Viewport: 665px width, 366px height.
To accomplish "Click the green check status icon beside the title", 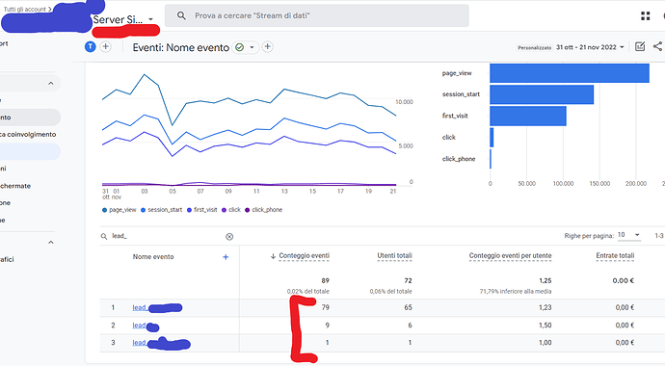I will pos(240,47).
